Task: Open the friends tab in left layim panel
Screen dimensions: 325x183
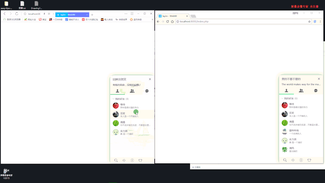Action: click(x=117, y=91)
